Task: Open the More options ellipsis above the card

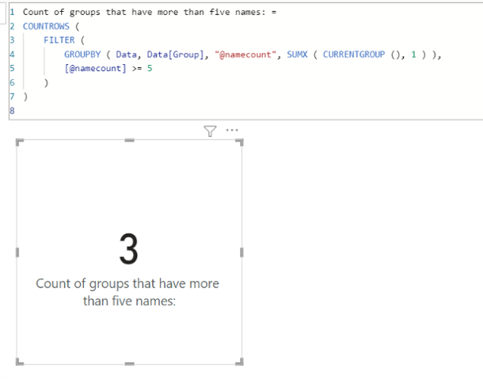Action: [232, 131]
